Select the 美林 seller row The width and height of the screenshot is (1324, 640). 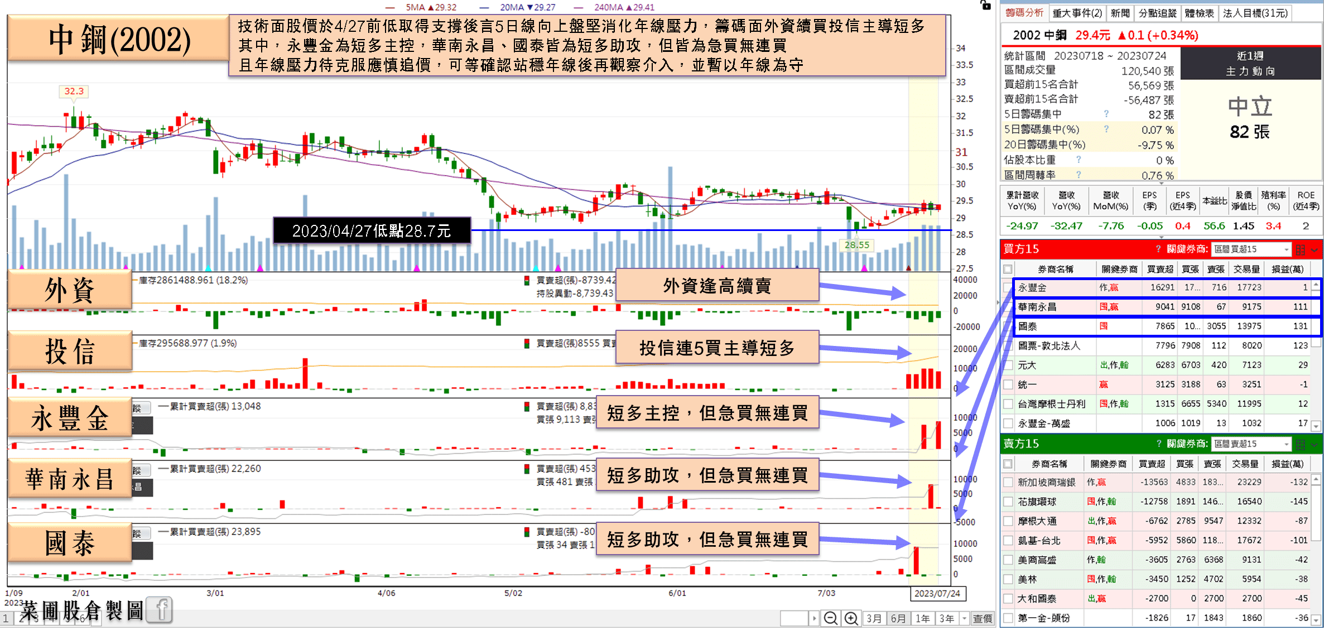[x=1155, y=579]
